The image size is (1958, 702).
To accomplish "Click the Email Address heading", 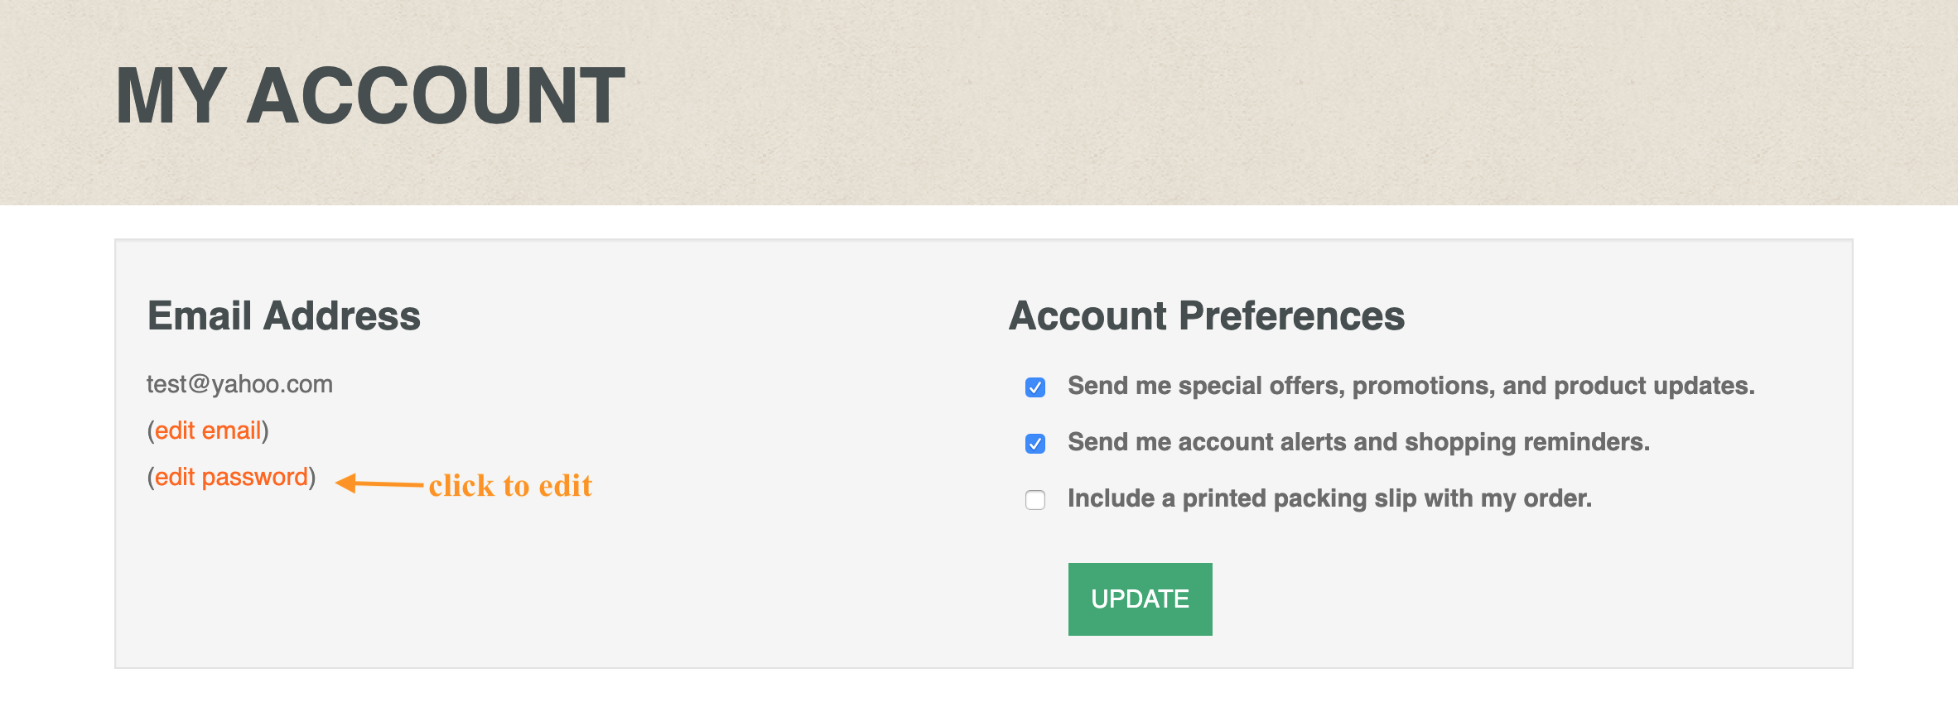I will point(284,315).
